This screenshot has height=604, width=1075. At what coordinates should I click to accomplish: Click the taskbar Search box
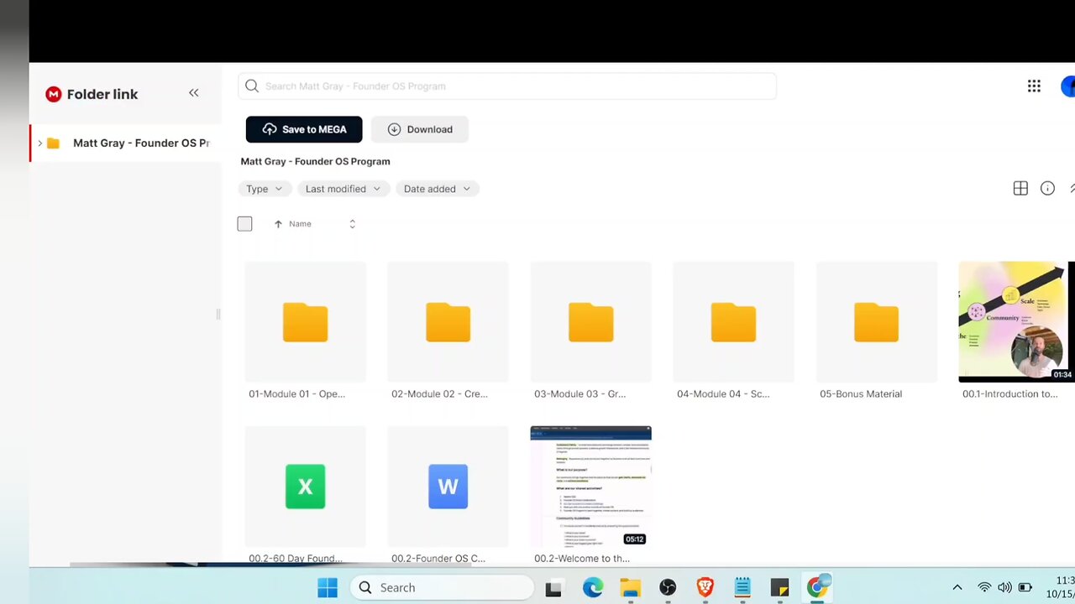[x=442, y=587]
